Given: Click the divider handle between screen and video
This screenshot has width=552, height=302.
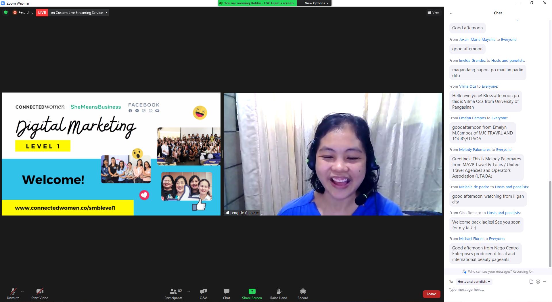Looking at the screenshot, I should 222,154.
